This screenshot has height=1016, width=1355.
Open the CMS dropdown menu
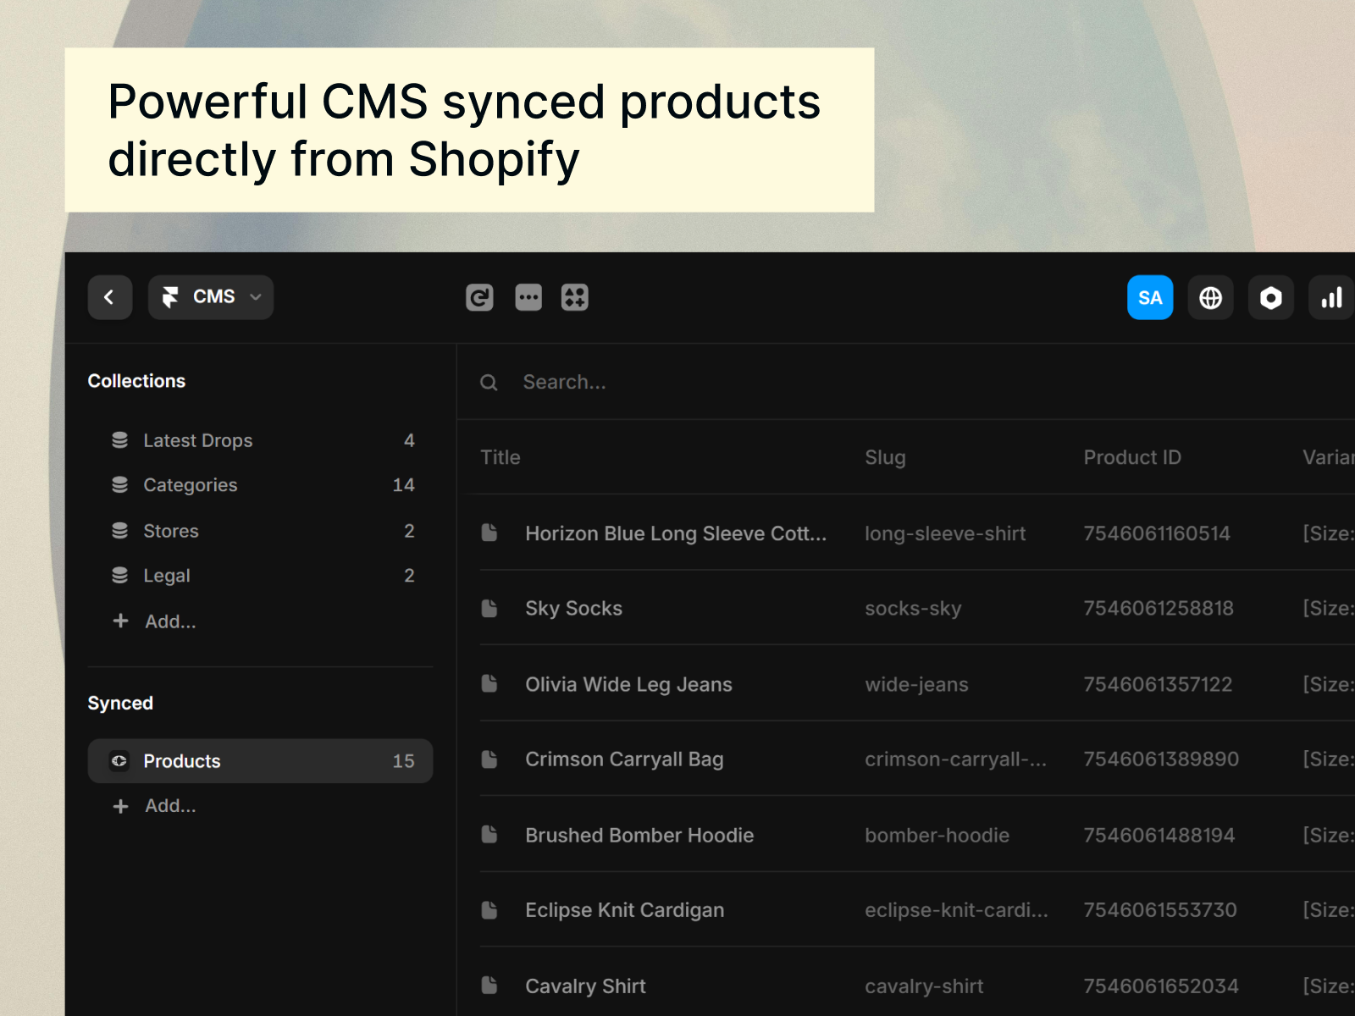click(211, 297)
